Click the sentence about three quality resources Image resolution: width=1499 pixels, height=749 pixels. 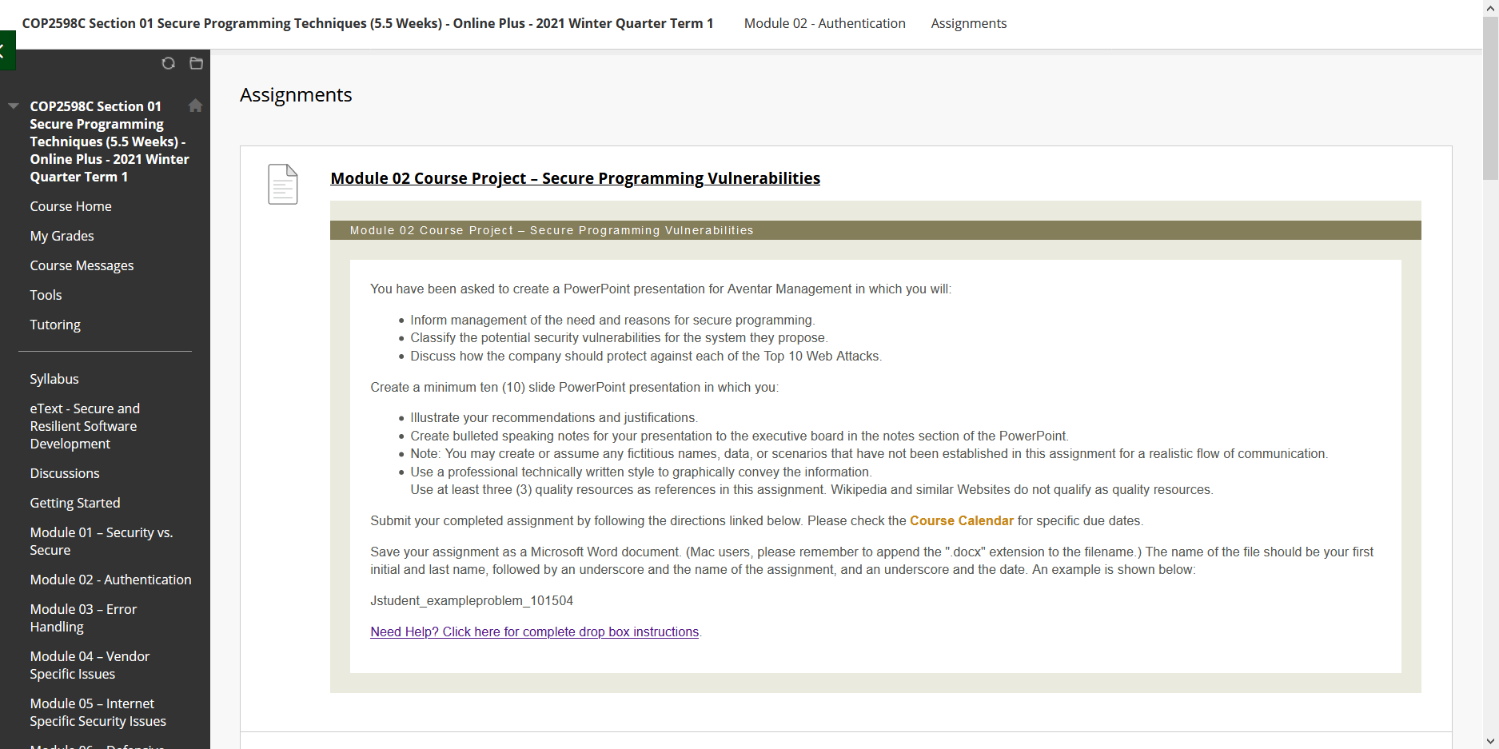[x=811, y=489]
